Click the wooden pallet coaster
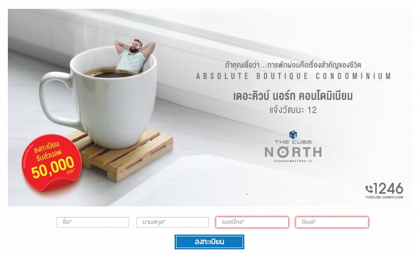This screenshot has height=254, width=418. 123,155
